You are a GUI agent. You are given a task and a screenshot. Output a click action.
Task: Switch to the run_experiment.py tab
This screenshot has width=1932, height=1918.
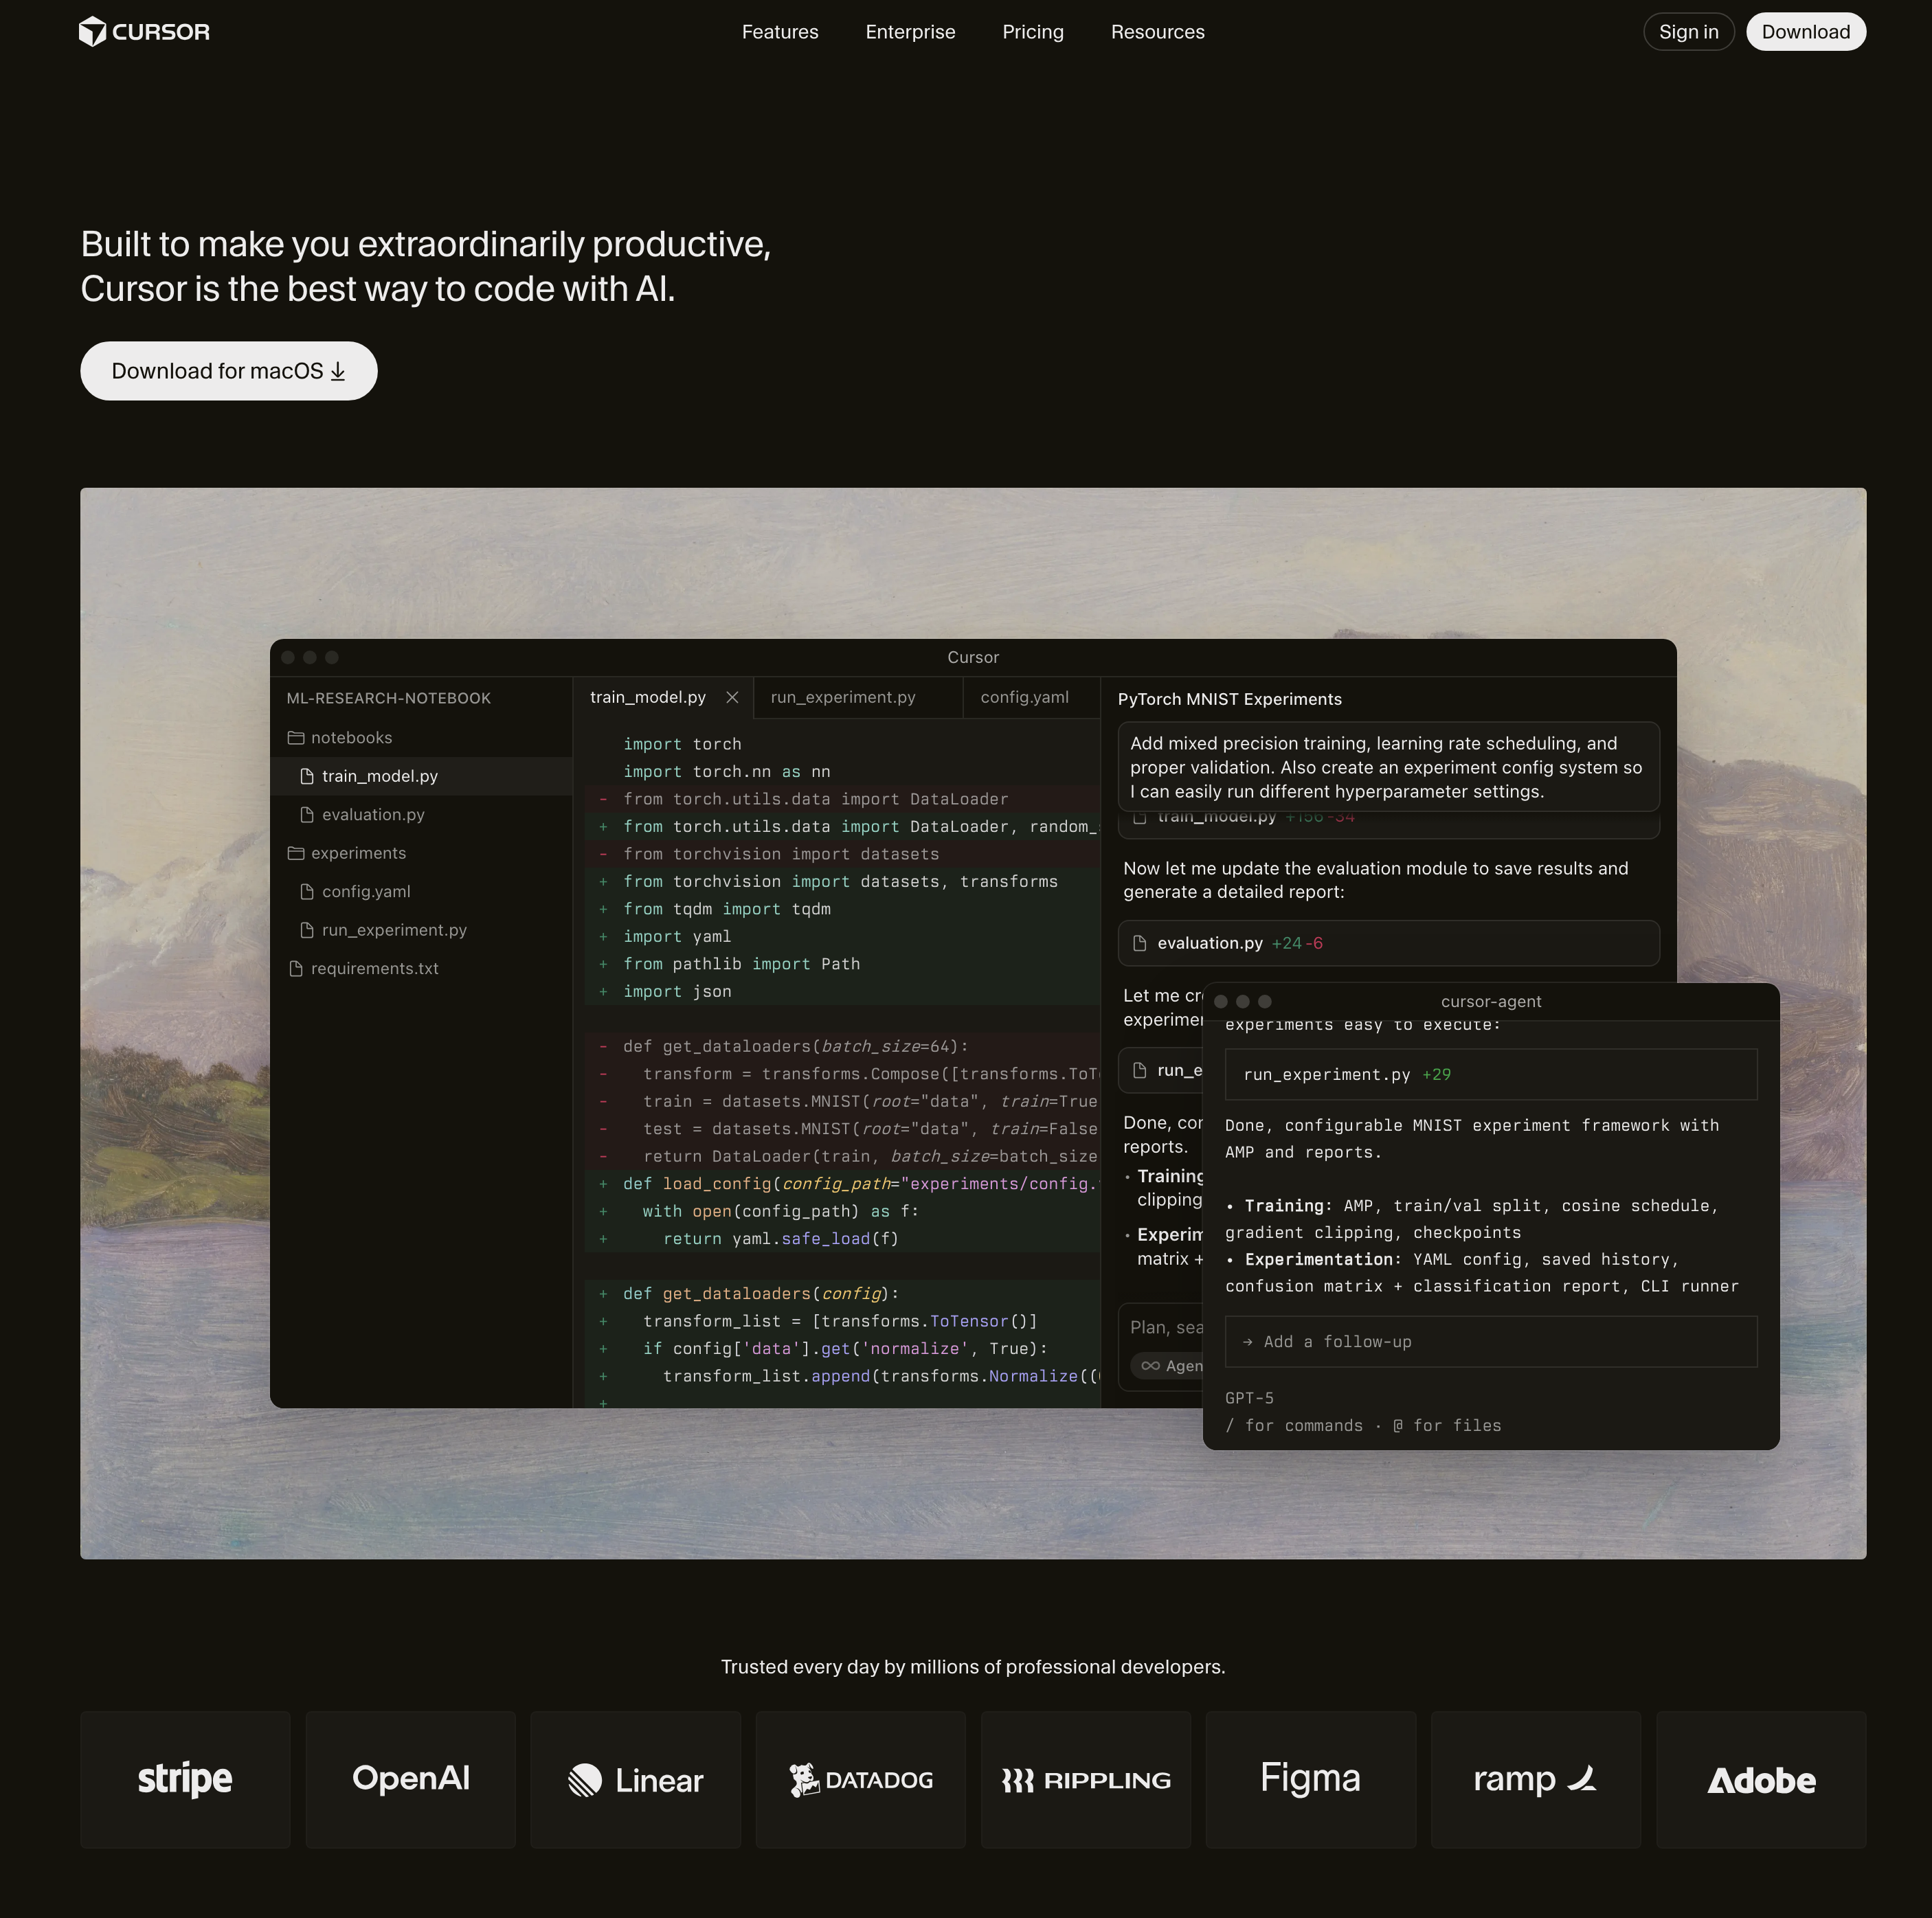click(843, 697)
